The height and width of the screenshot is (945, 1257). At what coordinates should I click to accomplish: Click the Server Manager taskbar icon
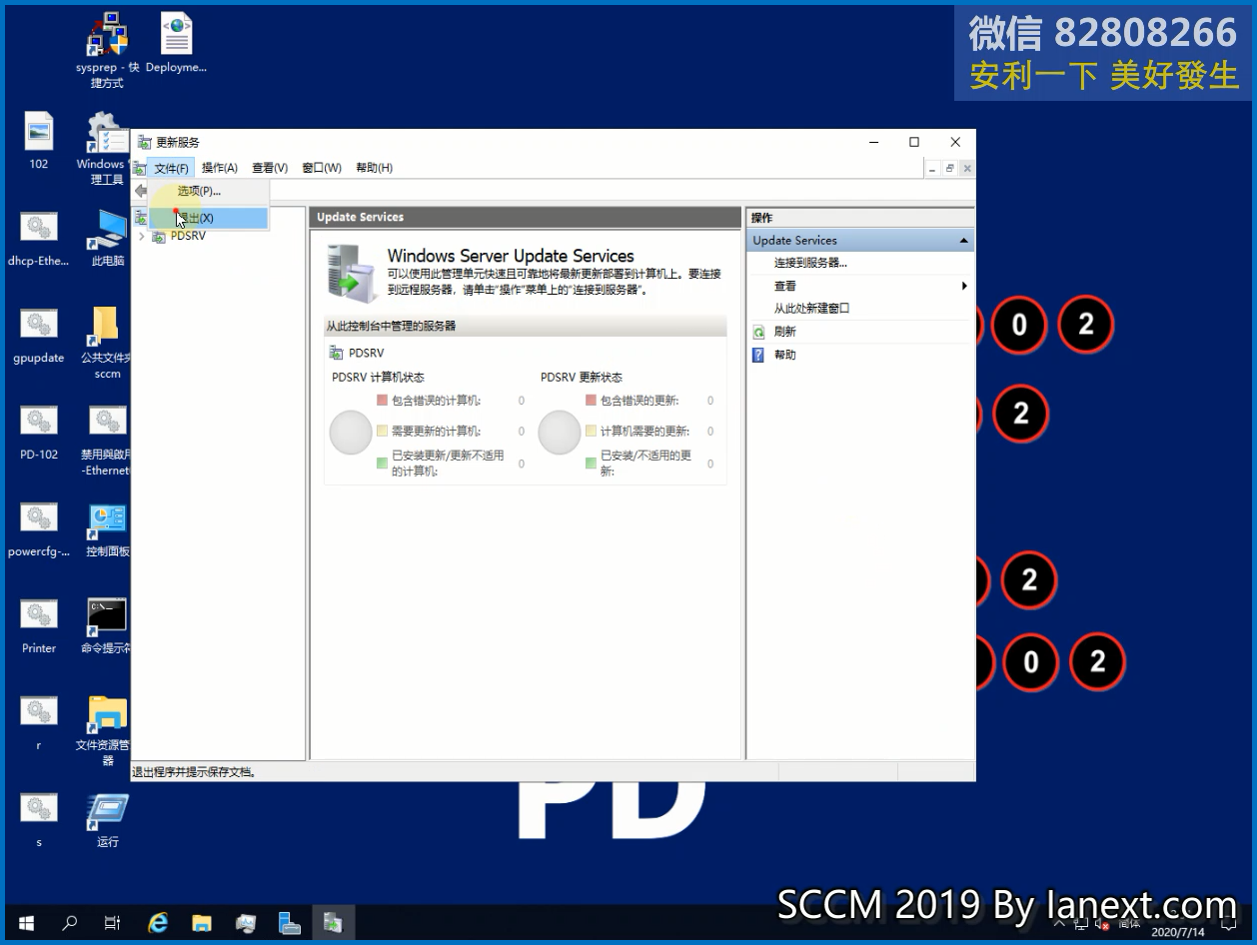coord(290,923)
